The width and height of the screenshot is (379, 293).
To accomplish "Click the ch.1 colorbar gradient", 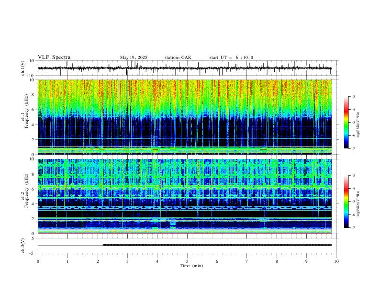I will point(346,123).
